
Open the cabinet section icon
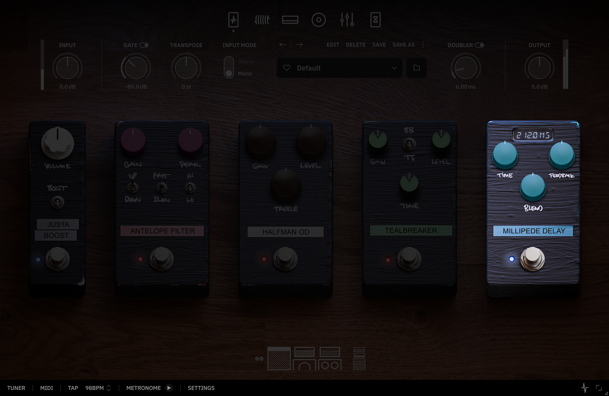(318, 20)
